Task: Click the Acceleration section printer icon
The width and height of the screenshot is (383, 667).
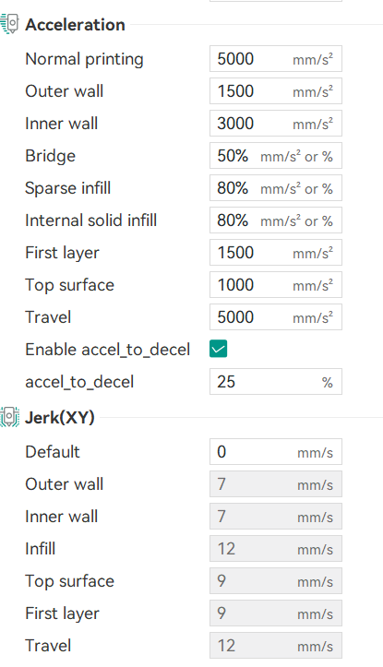Action: pos(9,24)
